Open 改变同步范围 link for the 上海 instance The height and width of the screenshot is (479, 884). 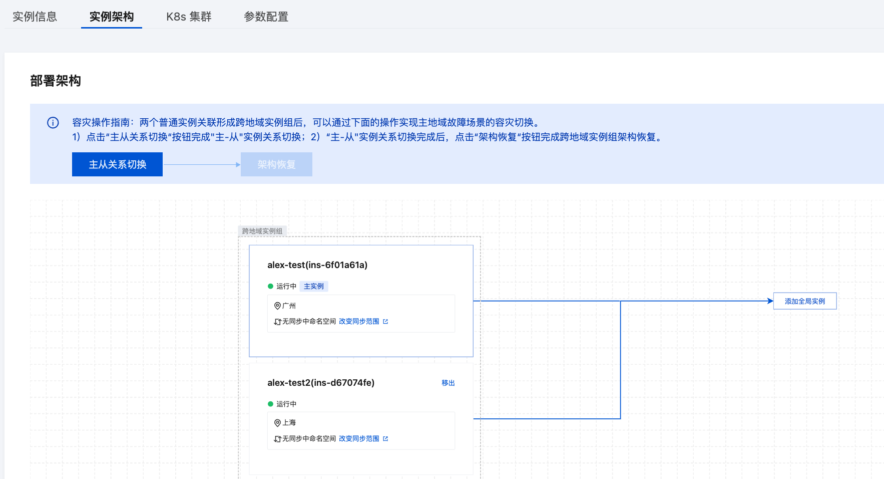359,439
